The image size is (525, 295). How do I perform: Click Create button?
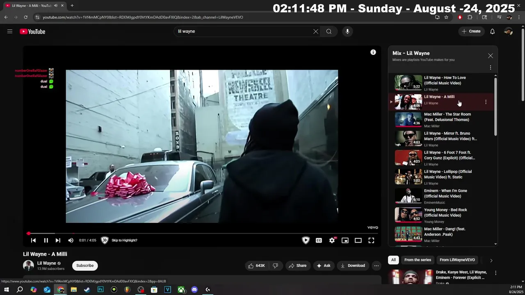pyautogui.click(x=471, y=31)
